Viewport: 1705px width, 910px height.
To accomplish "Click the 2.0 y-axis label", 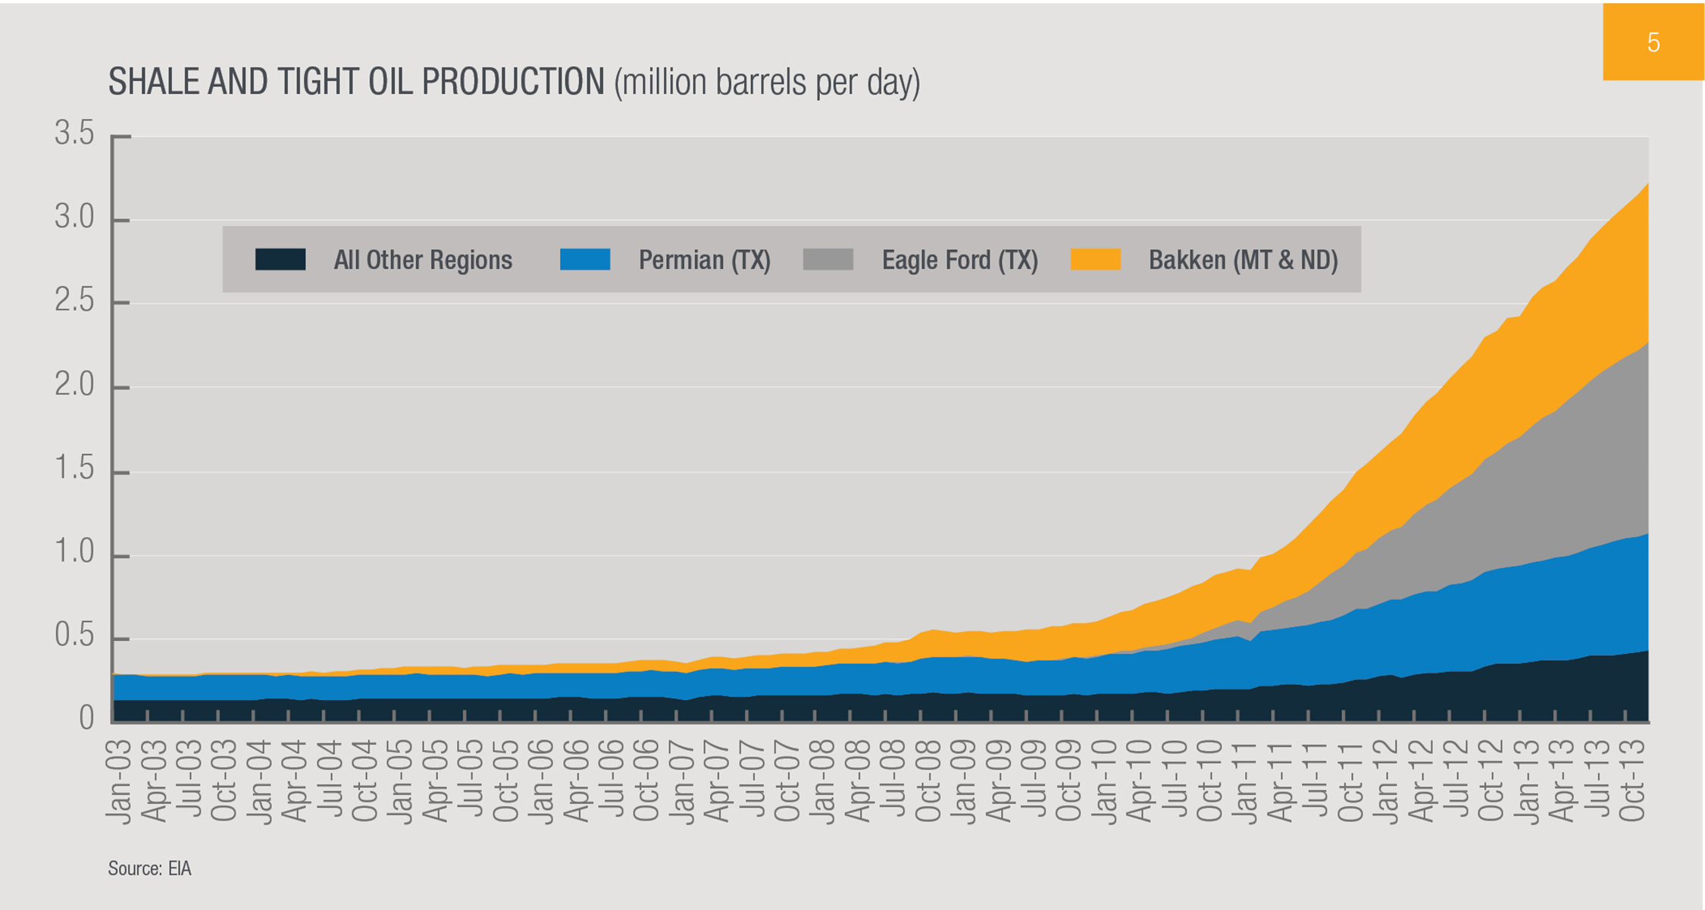I will click(x=74, y=385).
